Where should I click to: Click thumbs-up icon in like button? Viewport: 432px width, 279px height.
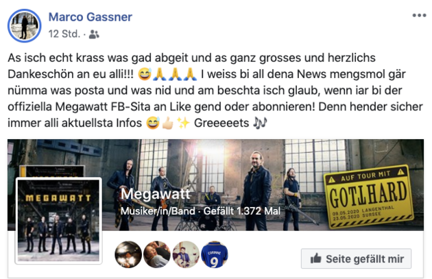315,258
